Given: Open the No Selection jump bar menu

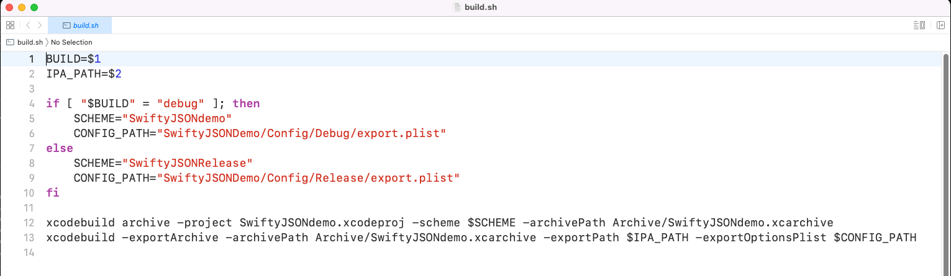Looking at the screenshot, I should [71, 42].
